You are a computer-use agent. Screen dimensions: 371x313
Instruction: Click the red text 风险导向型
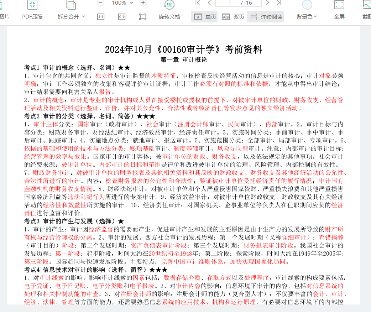point(232,148)
